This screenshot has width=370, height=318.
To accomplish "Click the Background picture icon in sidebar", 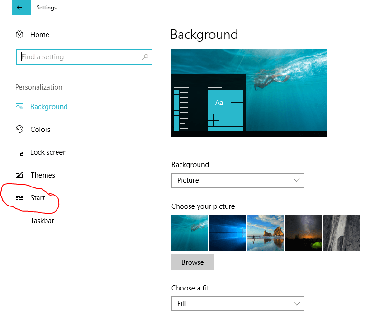I will point(19,106).
